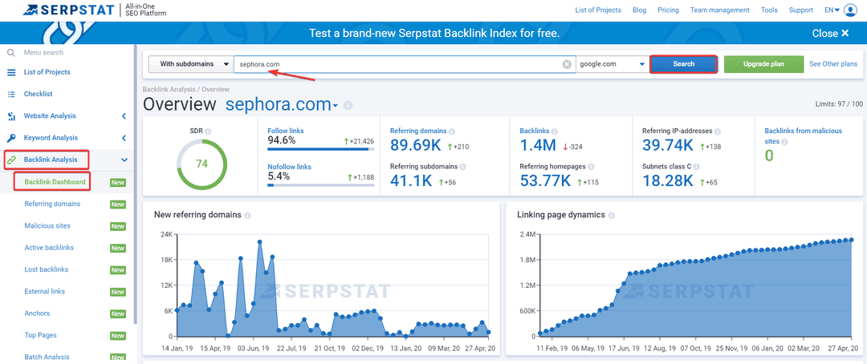Click the SDR 74 circular gauge

(201, 164)
